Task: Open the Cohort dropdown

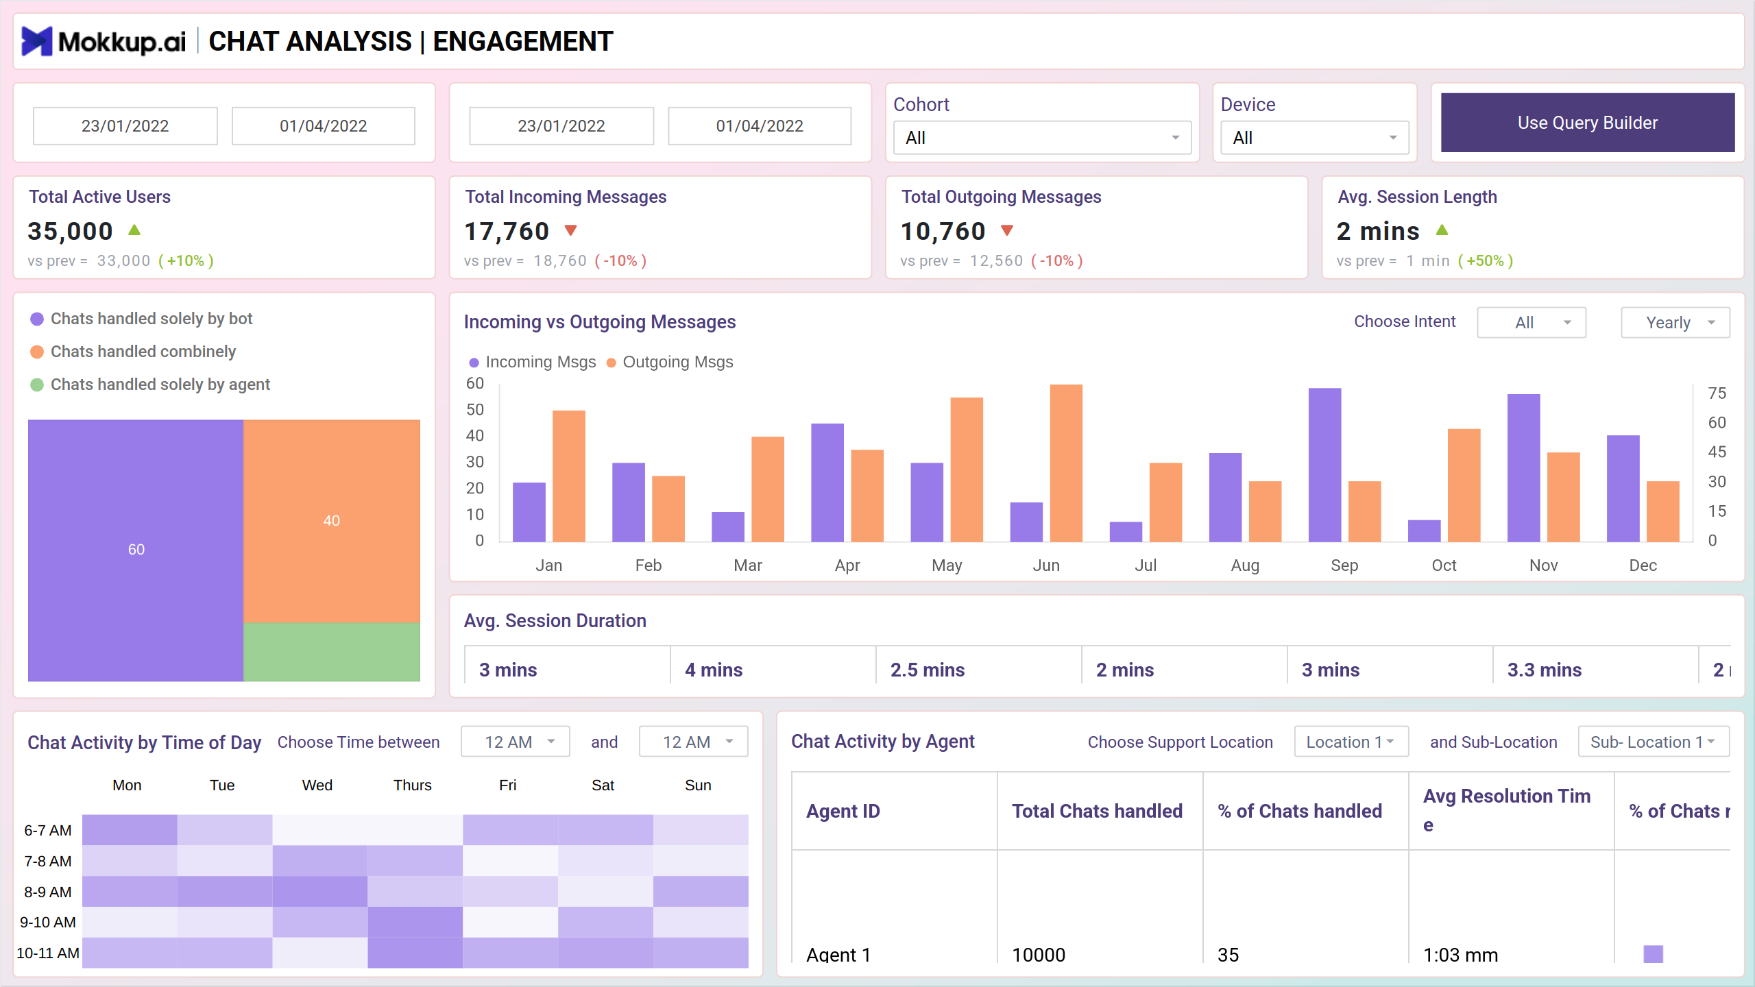Action: coord(1042,138)
